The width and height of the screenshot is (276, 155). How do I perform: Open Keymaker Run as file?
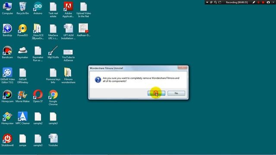tap(38, 54)
